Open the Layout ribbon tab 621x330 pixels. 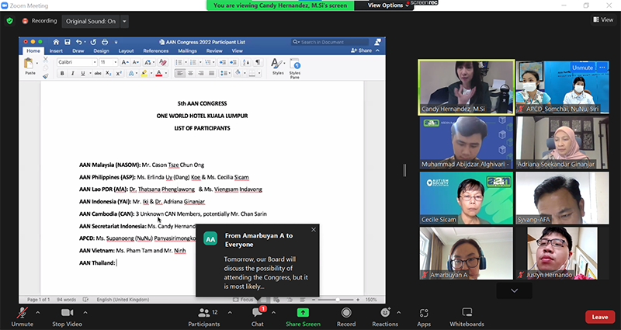[126, 50]
